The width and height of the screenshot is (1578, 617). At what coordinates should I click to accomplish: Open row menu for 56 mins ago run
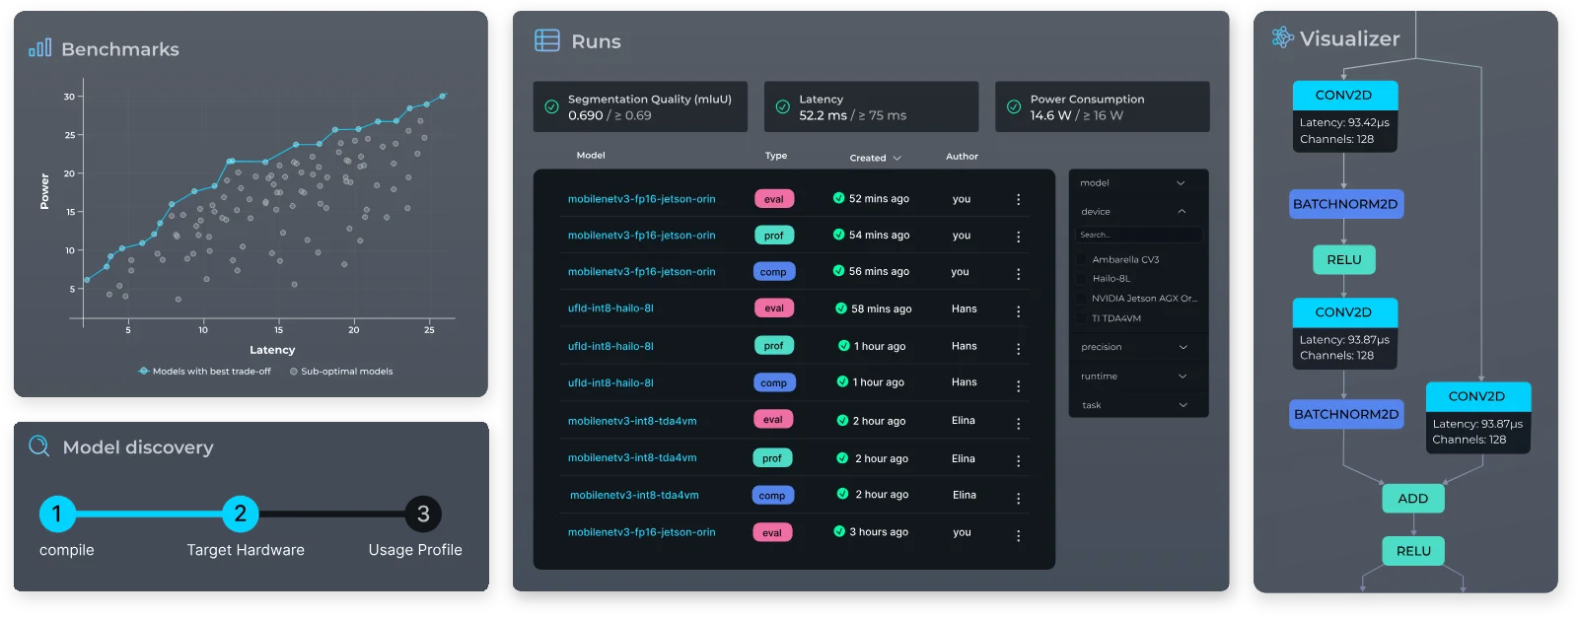[x=1018, y=273]
